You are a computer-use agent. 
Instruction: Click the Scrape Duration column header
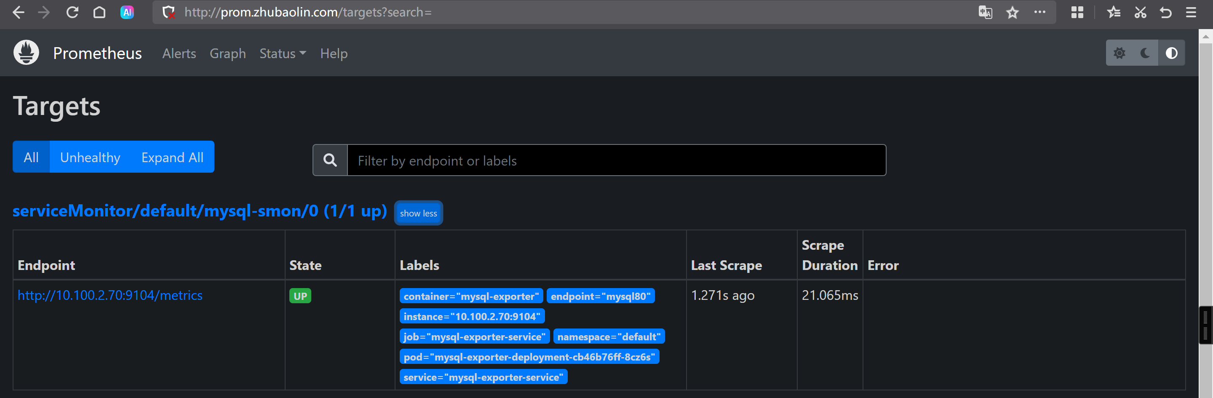click(830, 255)
